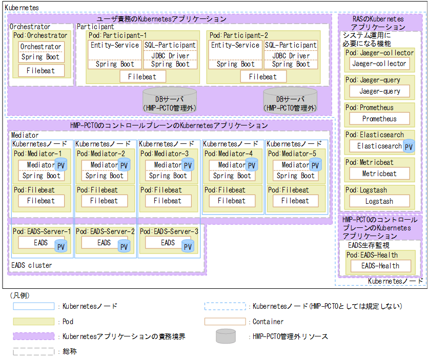The height and width of the screenshot is (360, 428).
Task: Select the Prometheus container label
Action: [379, 119]
